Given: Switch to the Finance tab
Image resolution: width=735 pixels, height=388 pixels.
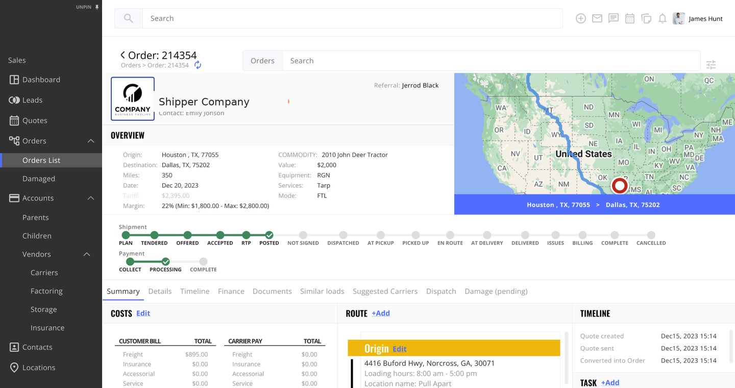Looking at the screenshot, I should pos(231,291).
